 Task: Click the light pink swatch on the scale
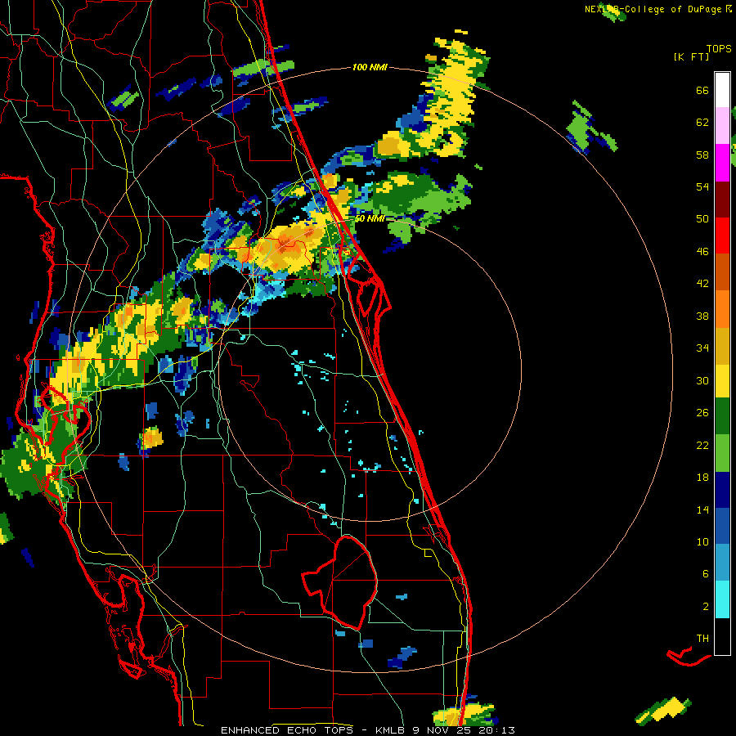(722, 125)
